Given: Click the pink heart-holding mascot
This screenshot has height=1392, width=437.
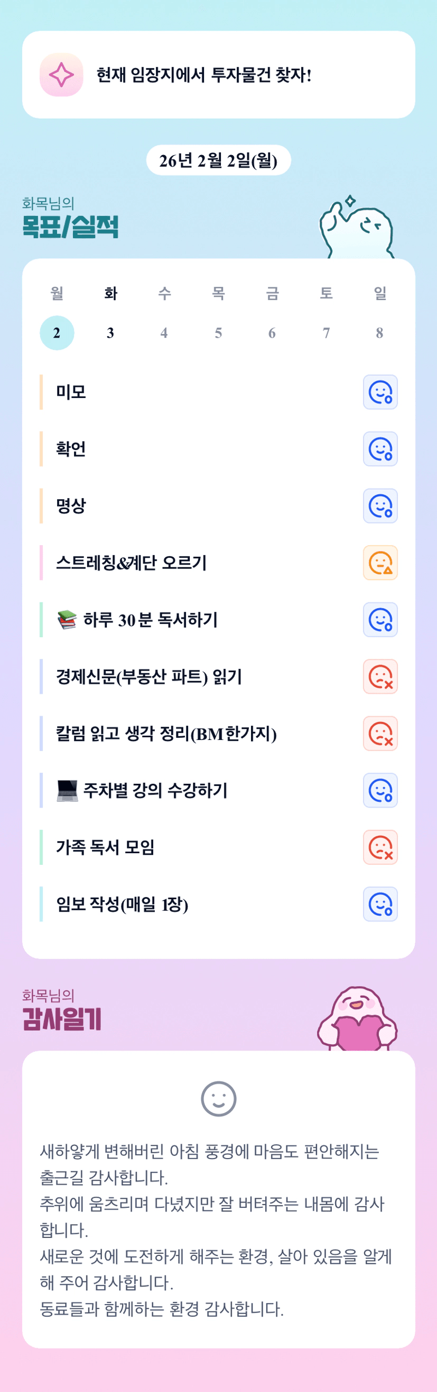Looking at the screenshot, I should click(357, 1019).
